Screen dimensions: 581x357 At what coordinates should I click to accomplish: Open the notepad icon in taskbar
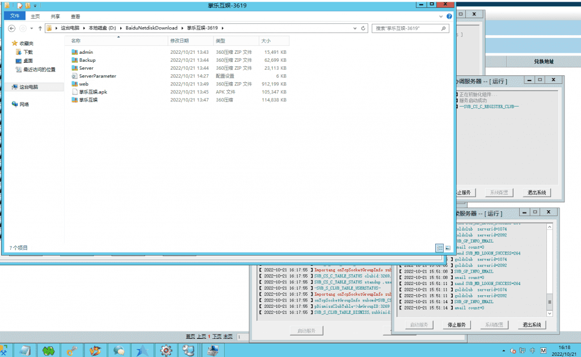tap(24, 350)
